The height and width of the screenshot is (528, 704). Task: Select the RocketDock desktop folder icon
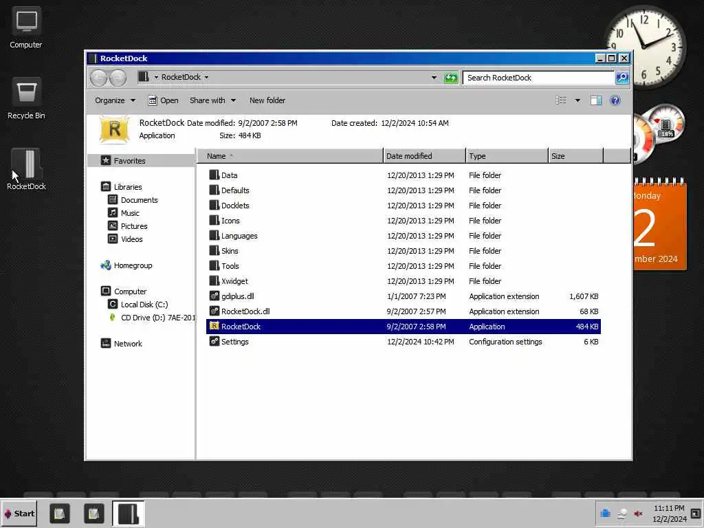click(26, 170)
